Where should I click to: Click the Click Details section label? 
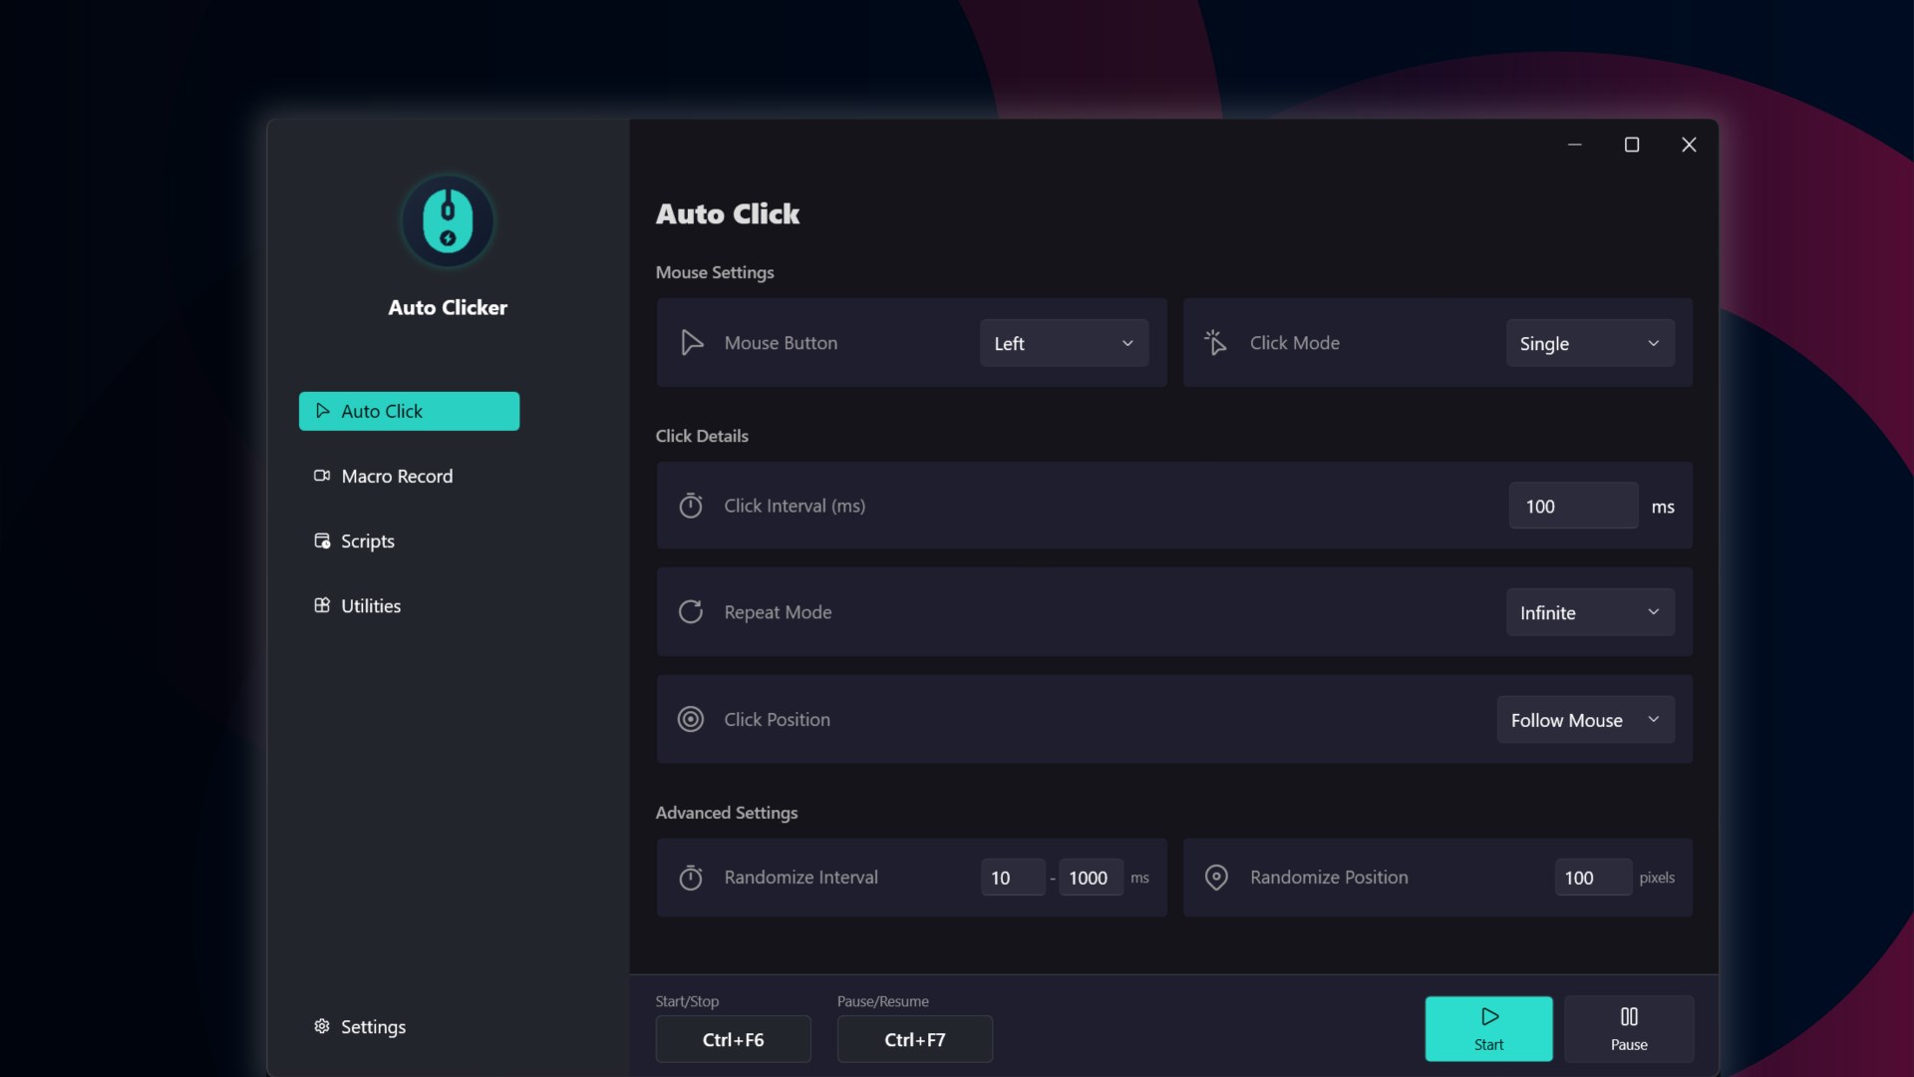pyautogui.click(x=702, y=436)
